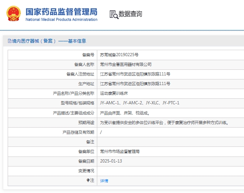The width and height of the screenshot is (244, 193).
Task: Click the 备案人注册地址 label cell
Action: tap(52, 74)
